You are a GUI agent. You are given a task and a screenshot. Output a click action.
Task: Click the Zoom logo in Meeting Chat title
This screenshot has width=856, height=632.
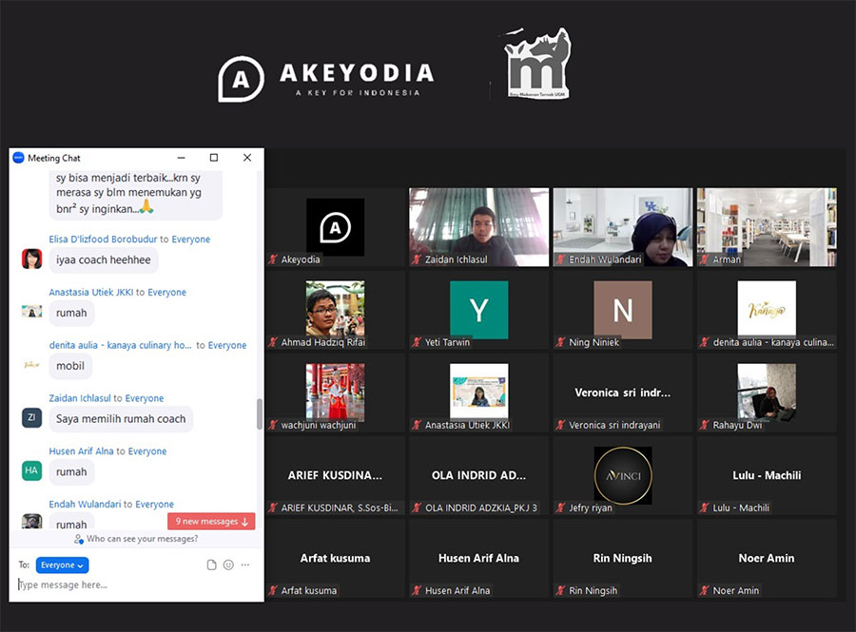pos(18,158)
